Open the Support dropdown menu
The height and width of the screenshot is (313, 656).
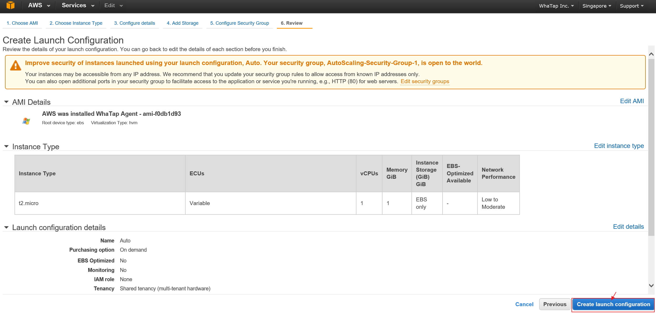pos(632,6)
